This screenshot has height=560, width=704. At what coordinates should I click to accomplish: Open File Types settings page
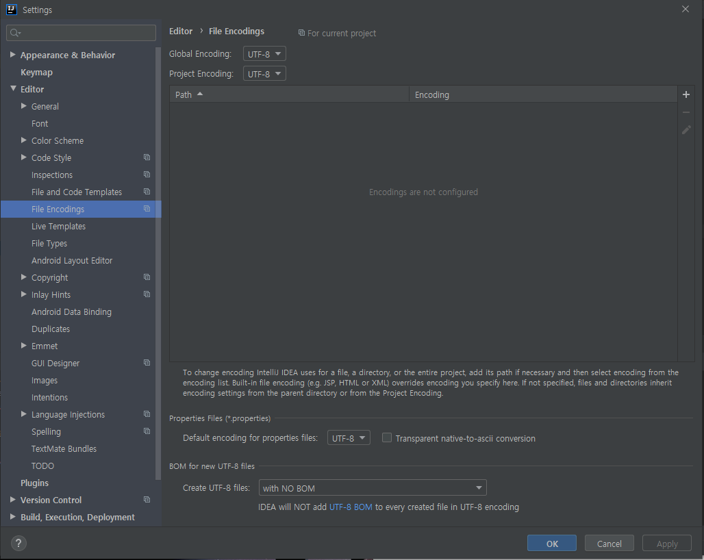click(49, 243)
